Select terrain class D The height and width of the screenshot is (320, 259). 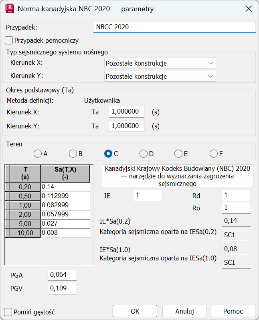tap(144, 154)
